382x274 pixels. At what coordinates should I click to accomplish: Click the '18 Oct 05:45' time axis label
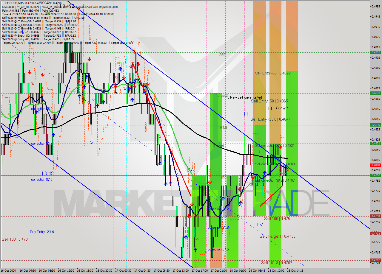click(257, 271)
